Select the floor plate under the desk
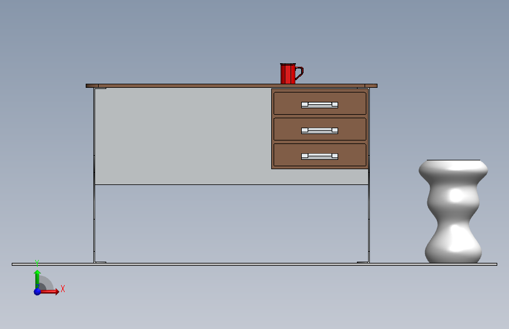Viewport: 509px width, 329px height. point(255,264)
